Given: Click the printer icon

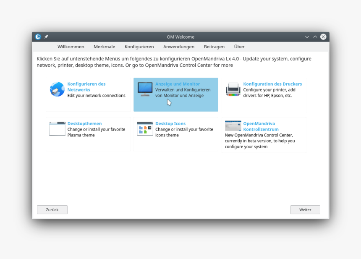Looking at the screenshot, I should coord(233,89).
